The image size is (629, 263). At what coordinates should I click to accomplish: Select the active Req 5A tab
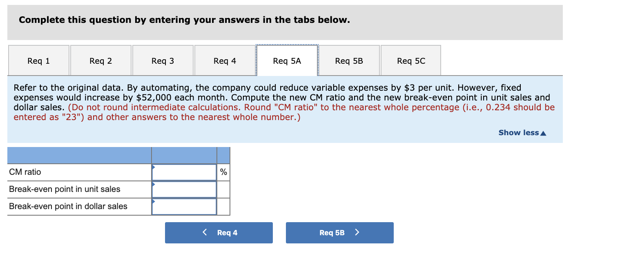287,60
